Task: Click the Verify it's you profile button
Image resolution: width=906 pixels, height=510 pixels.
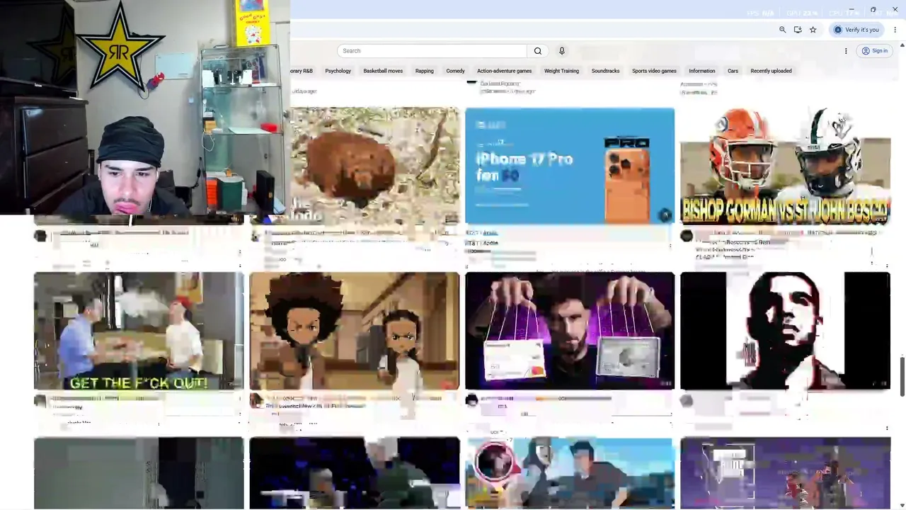Action: point(856,30)
